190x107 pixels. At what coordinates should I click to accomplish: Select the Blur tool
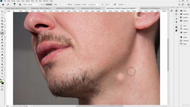(x=2, y=52)
